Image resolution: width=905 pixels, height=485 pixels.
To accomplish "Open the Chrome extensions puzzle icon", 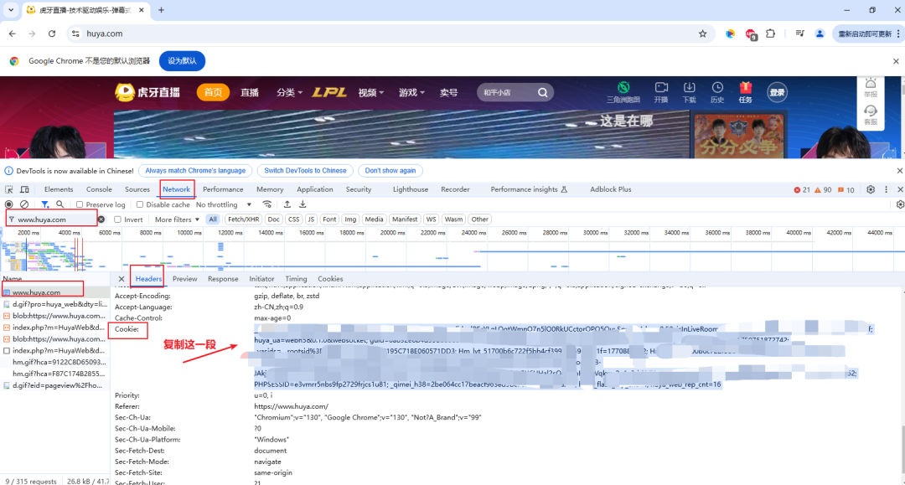I will [x=771, y=34].
